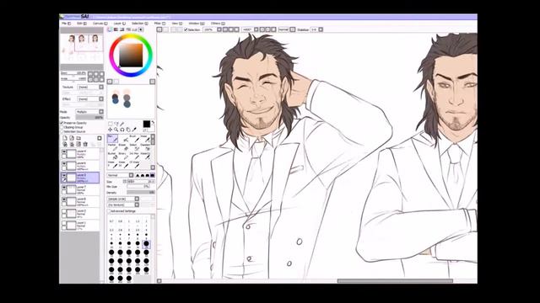Image resolution: width=540 pixels, height=303 pixels.
Task: Open the Edit menu
Action: [82, 24]
